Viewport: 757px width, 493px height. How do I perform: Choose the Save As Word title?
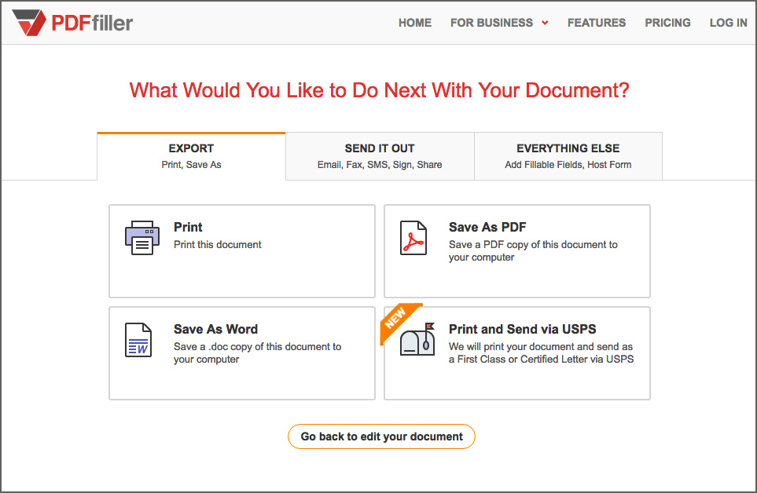(x=216, y=329)
